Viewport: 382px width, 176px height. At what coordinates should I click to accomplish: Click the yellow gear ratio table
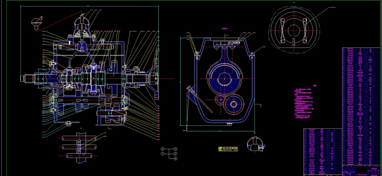[x=228, y=149]
